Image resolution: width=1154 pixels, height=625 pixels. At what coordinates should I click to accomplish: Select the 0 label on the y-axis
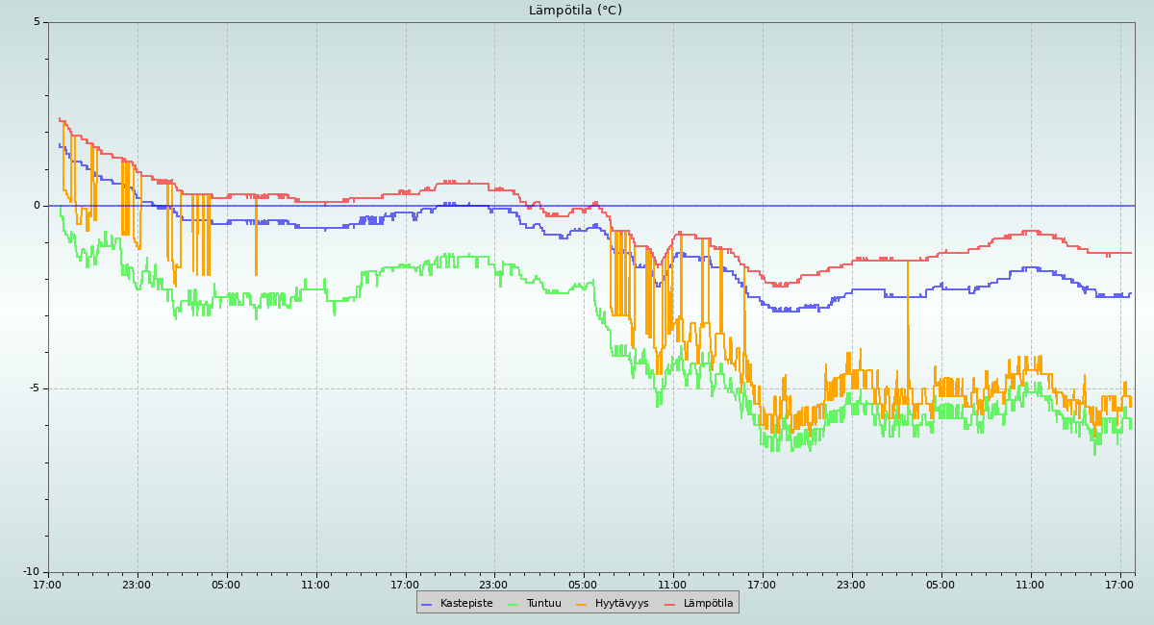pyautogui.click(x=37, y=205)
